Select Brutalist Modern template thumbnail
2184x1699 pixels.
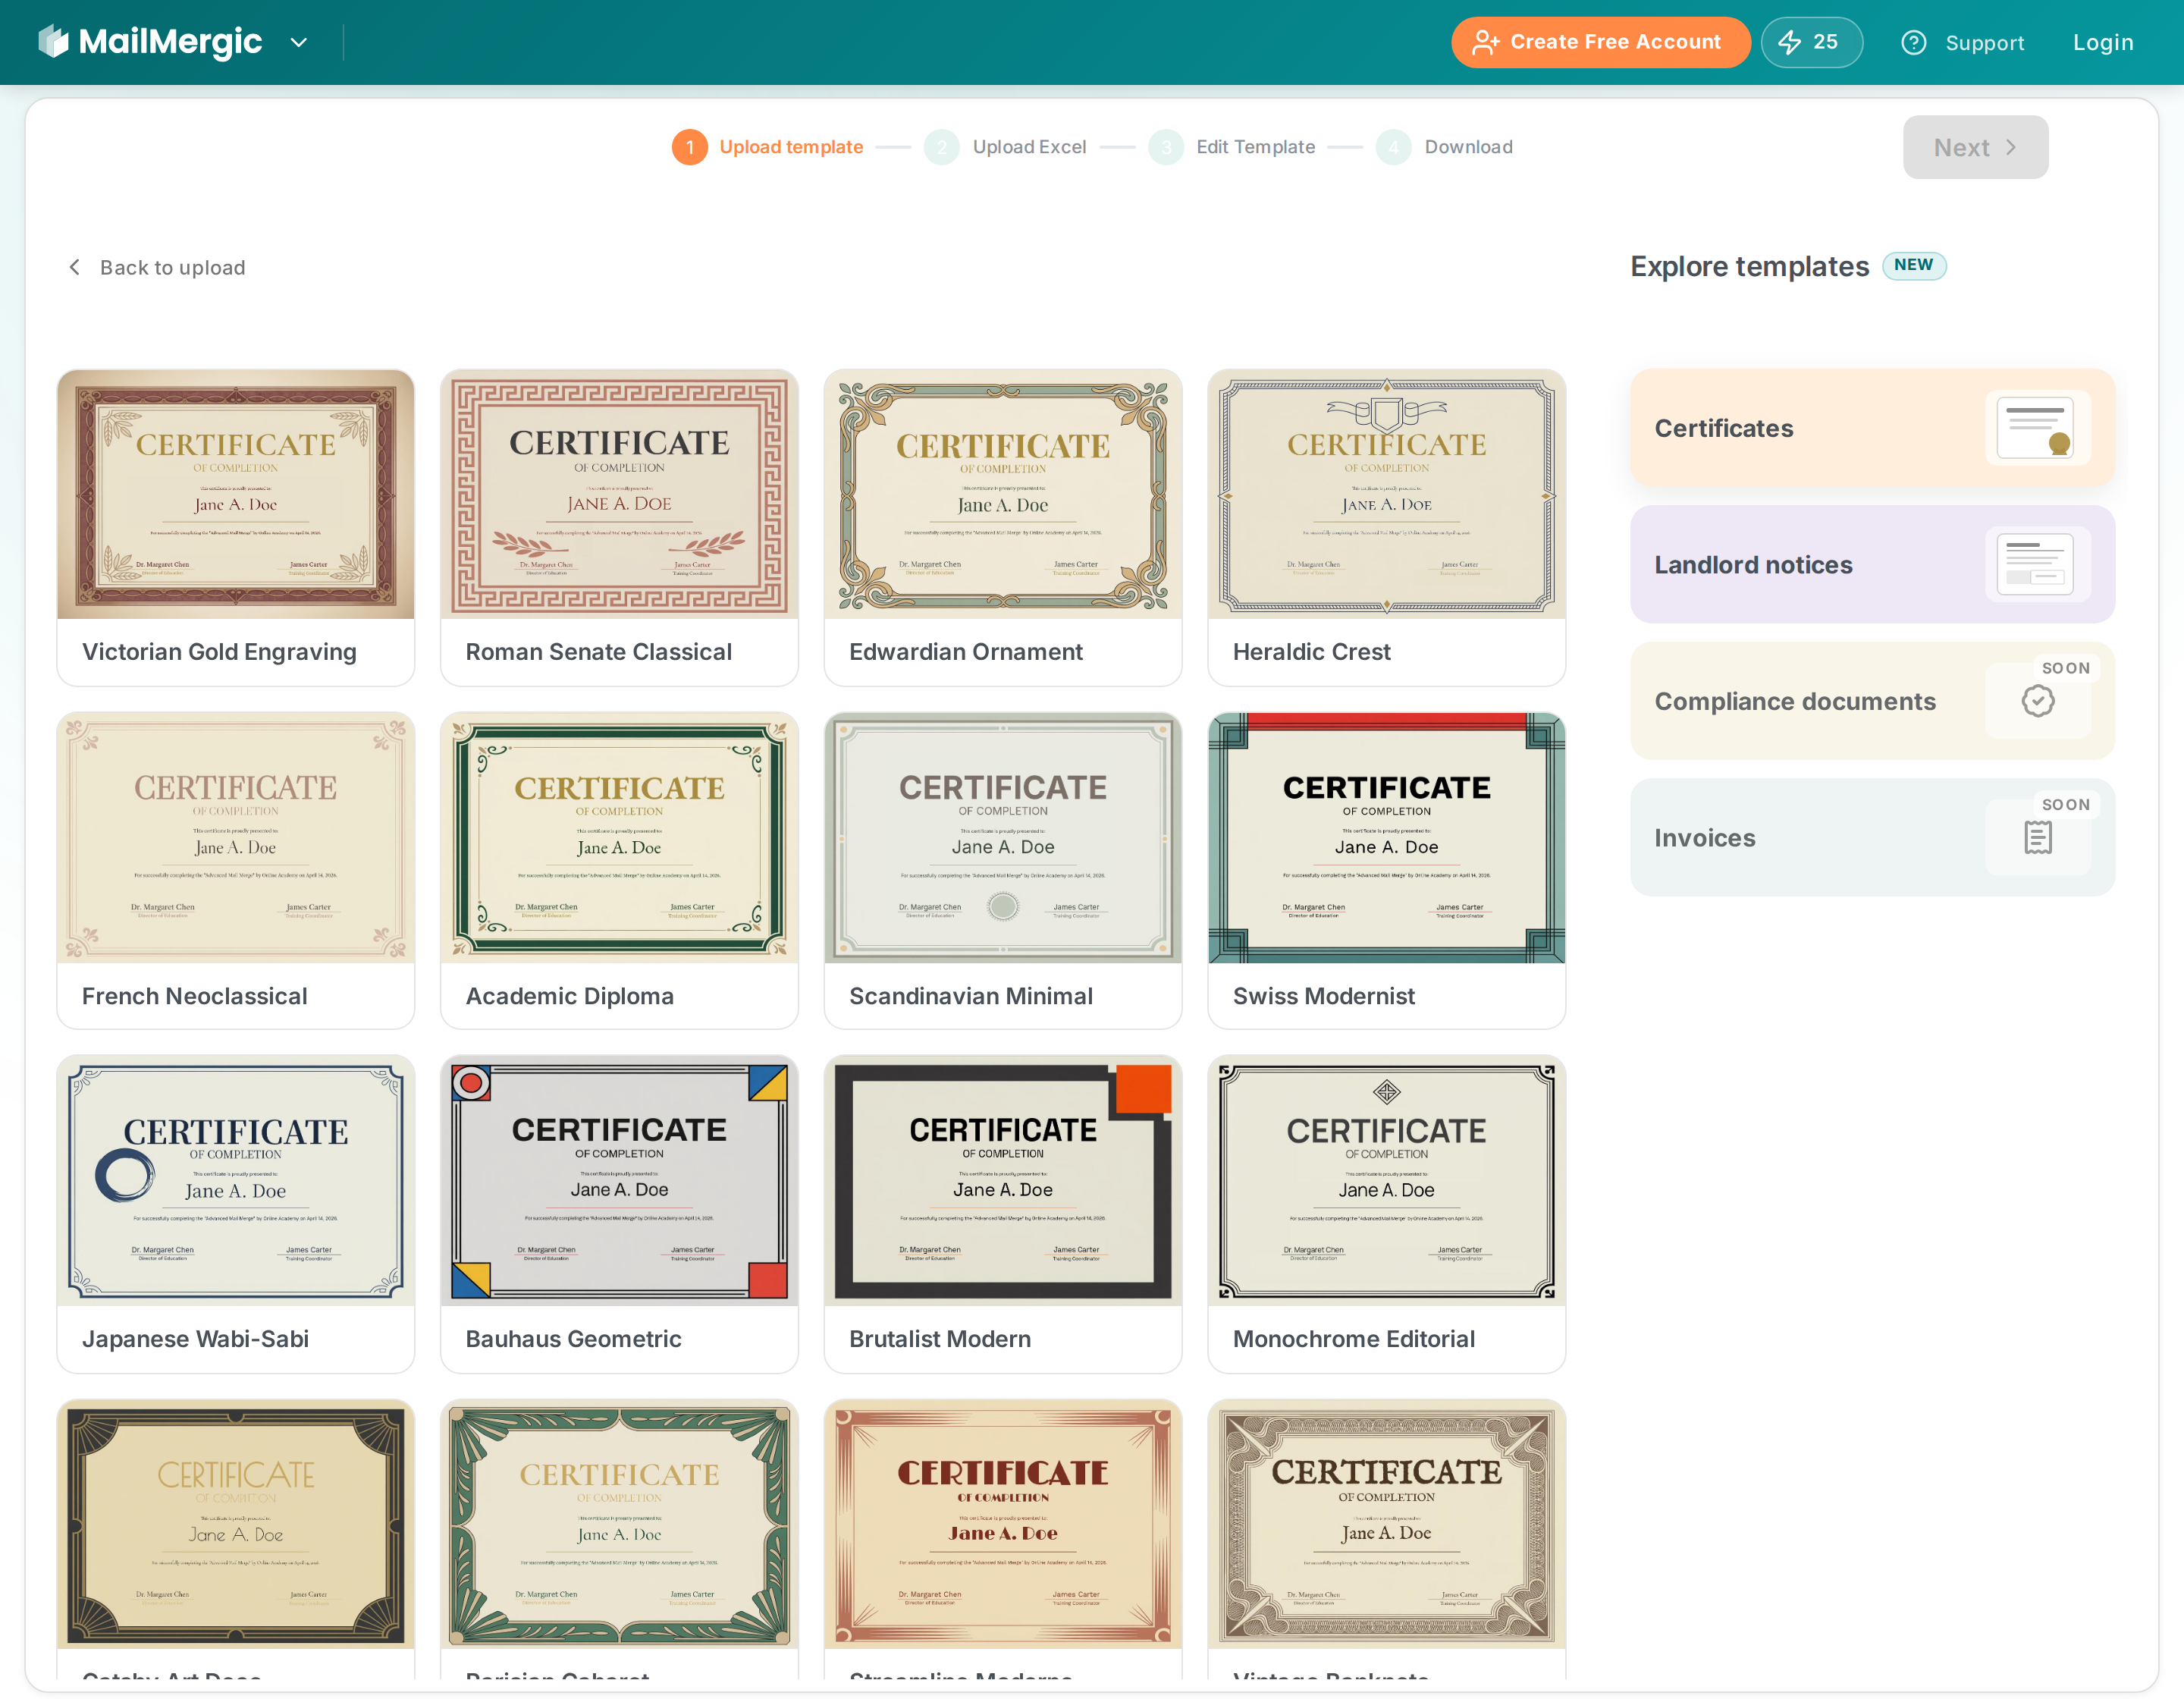coord(1003,1181)
